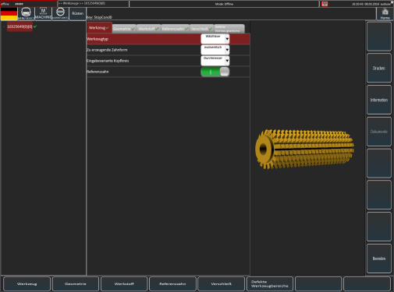Image resolution: width=394 pixels, height=292 pixels.
Task: Go to the Home icon
Action: (x=385, y=14)
